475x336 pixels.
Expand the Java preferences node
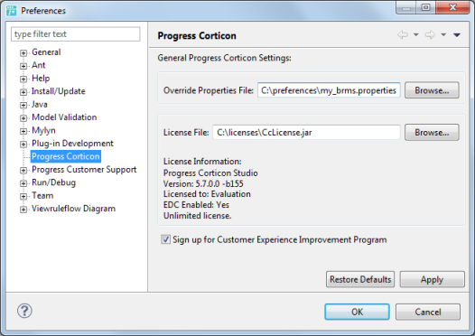pyautogui.click(x=23, y=105)
